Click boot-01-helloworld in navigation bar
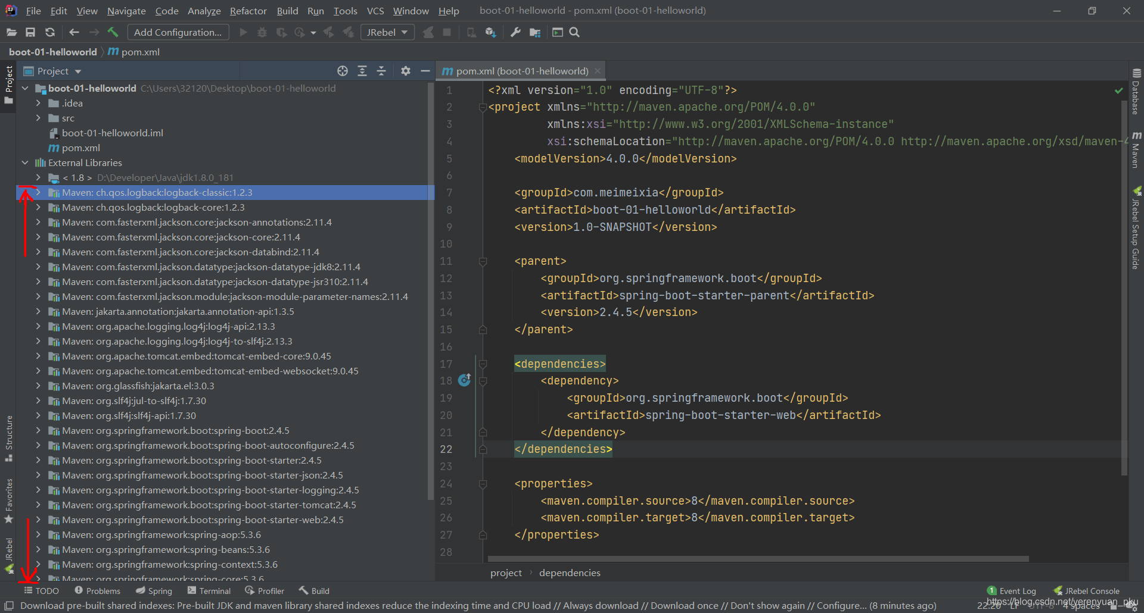 pos(53,52)
